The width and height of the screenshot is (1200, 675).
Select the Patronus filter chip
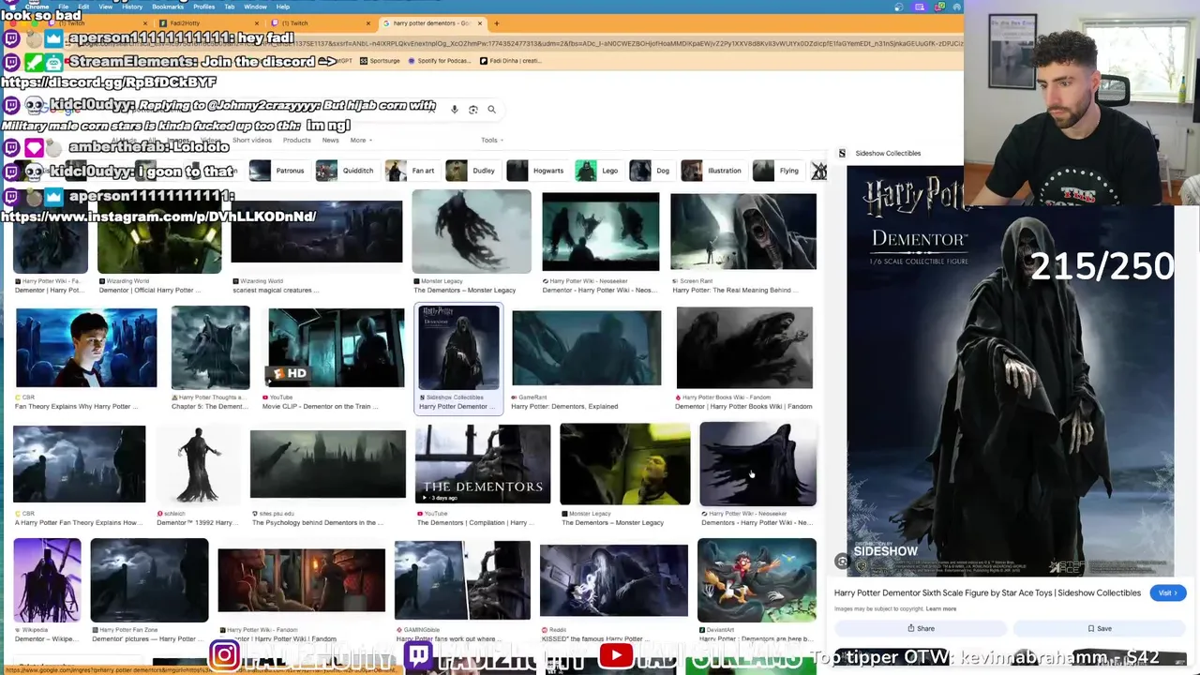click(x=278, y=171)
